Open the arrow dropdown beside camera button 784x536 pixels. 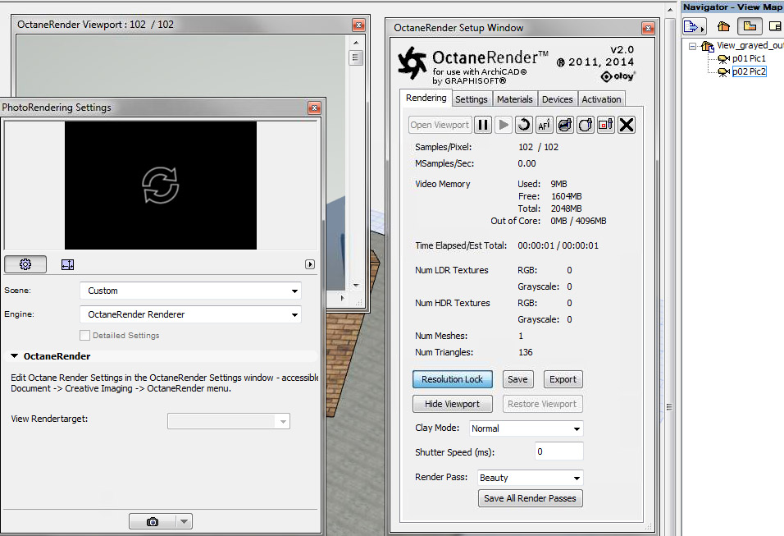tap(184, 521)
